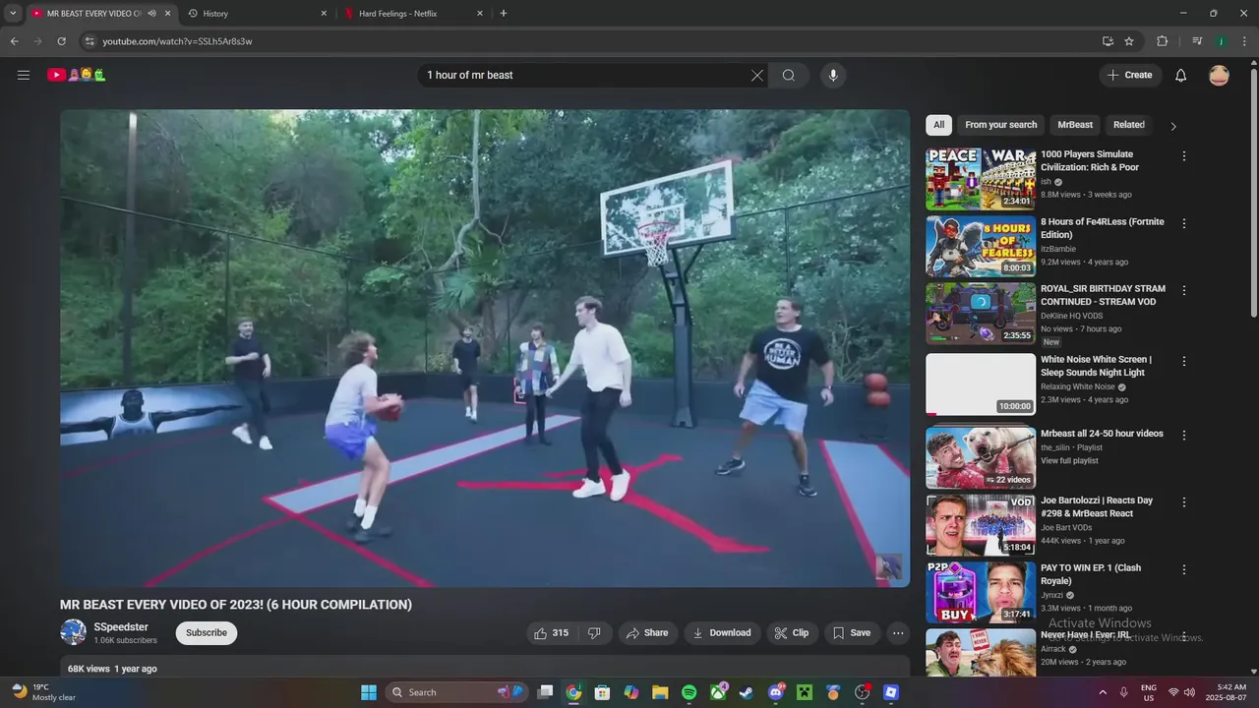1259x708 pixels.
Task: Start voice search with the microphone
Action: click(833, 75)
